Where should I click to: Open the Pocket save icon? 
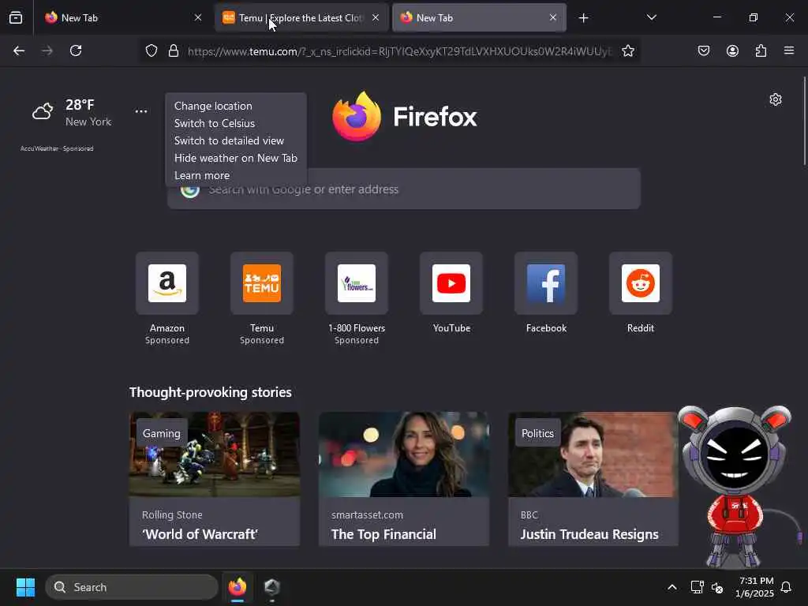point(704,50)
